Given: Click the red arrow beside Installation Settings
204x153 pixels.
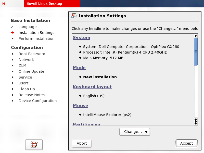Looking at the screenshot, I should pos(13,33).
